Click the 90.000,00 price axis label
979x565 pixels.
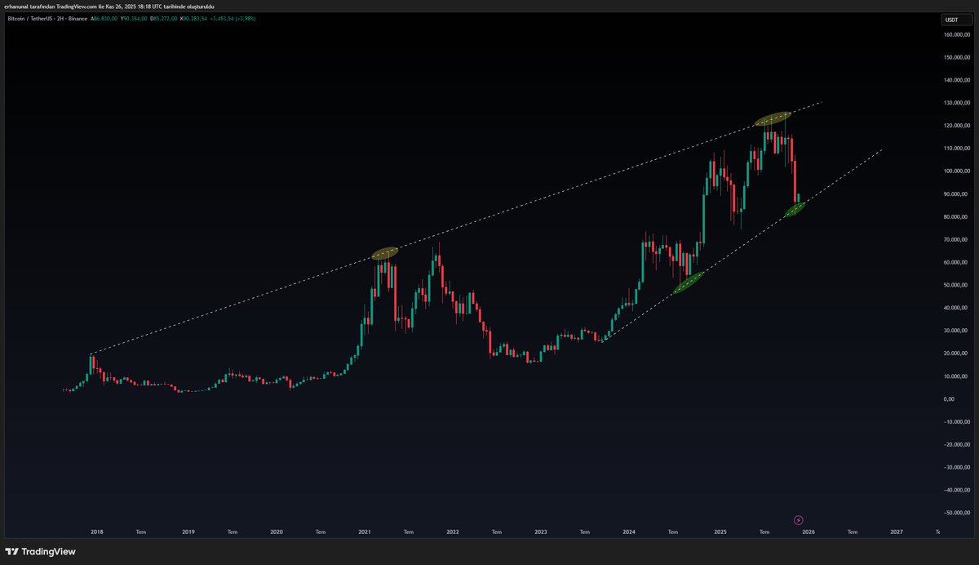point(957,194)
